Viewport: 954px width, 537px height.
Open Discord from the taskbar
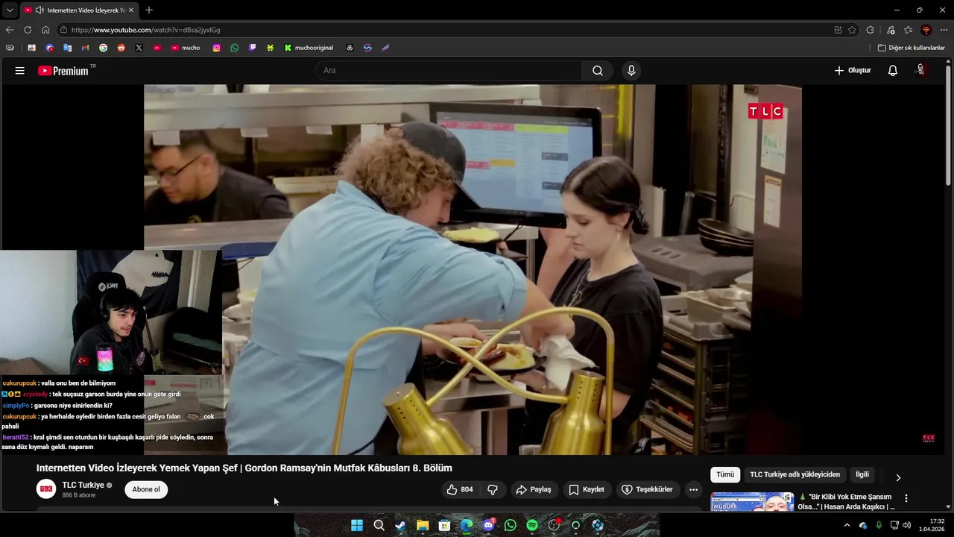click(x=488, y=525)
